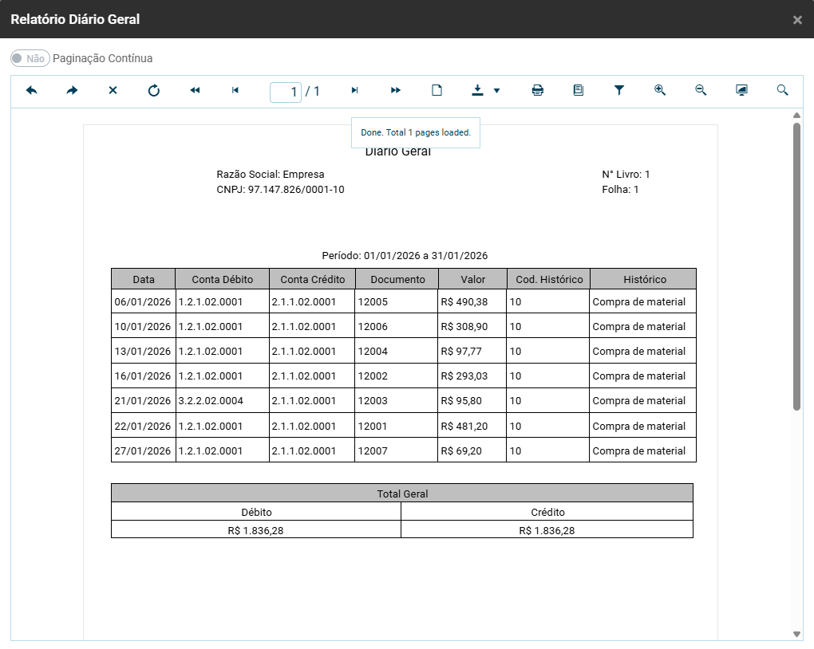Screen dimensions: 814x649
Task: Navigate forward in report history
Action: pos(72,91)
